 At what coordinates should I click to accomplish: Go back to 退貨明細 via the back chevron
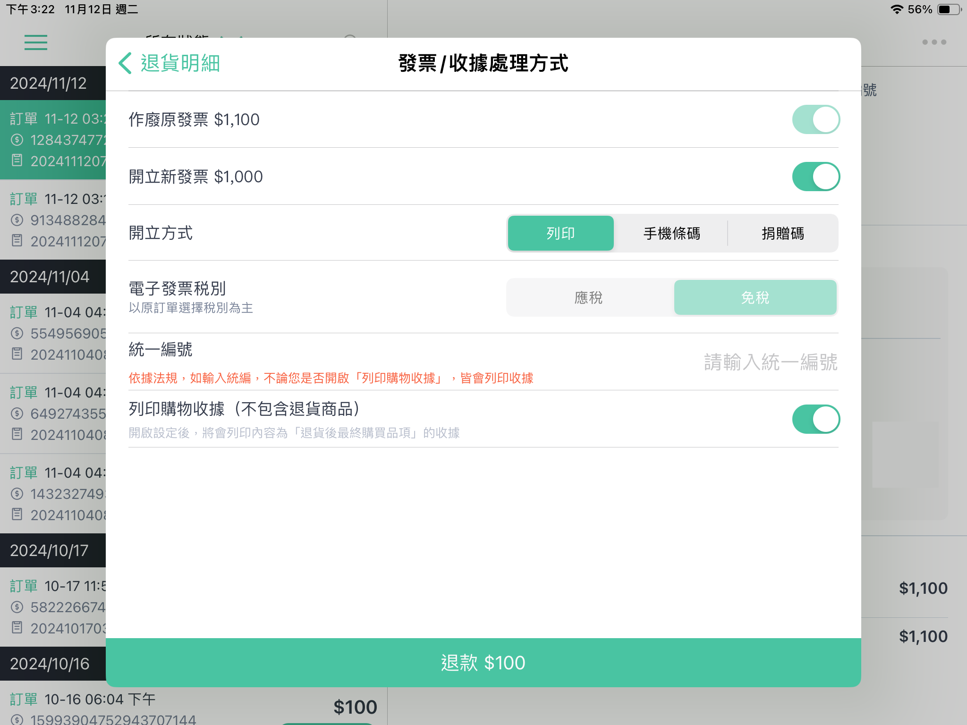click(125, 63)
